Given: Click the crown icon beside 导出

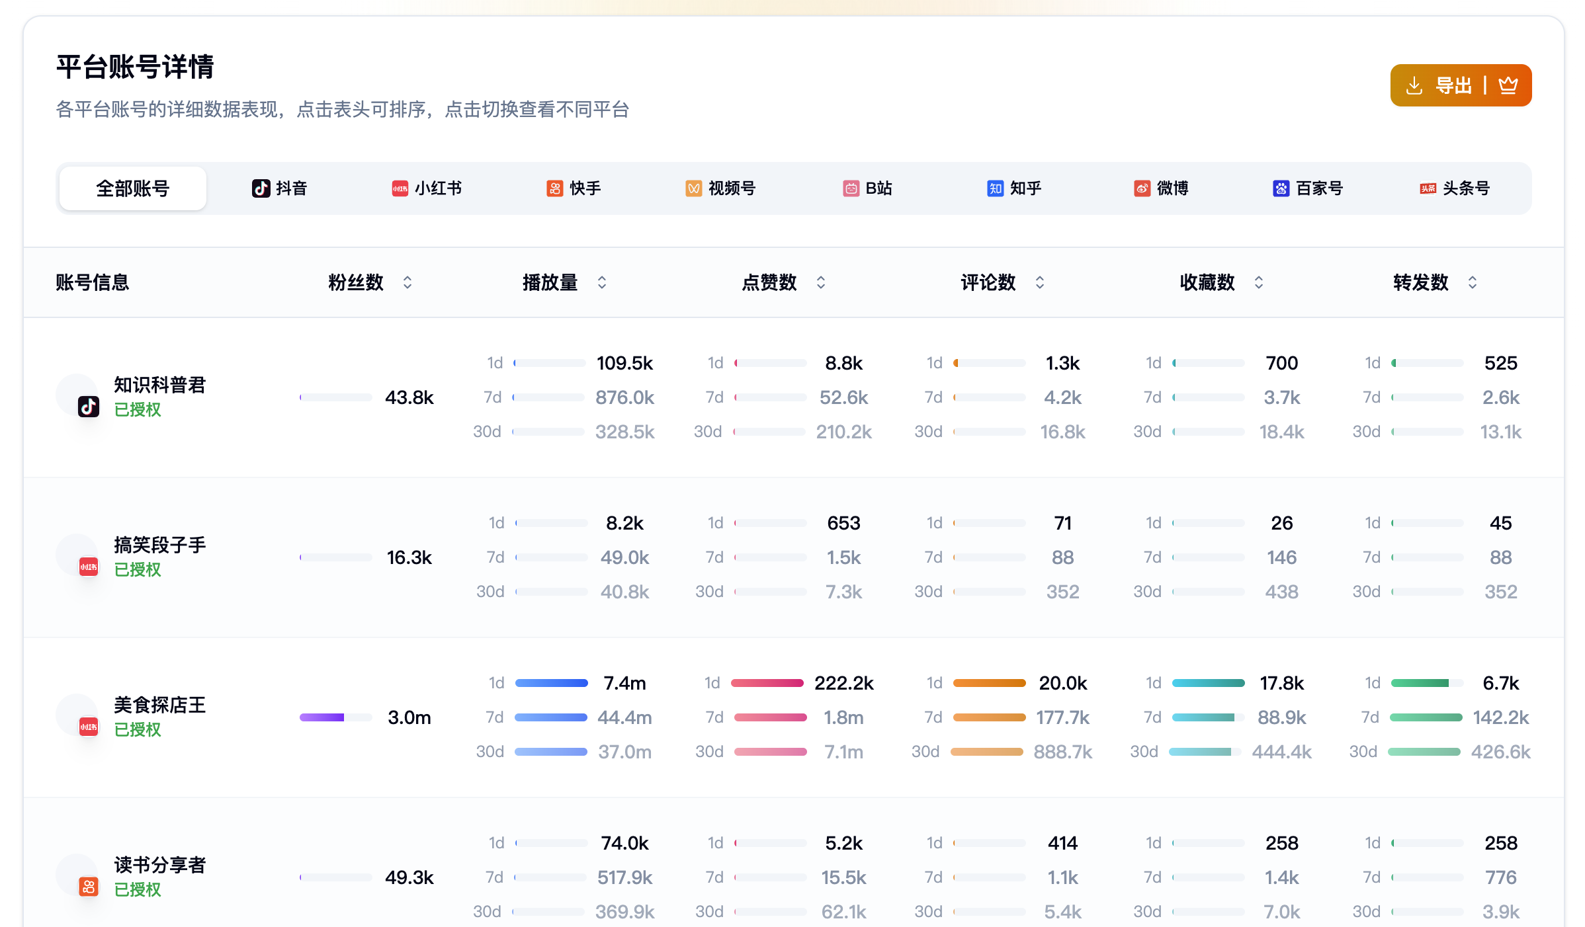Looking at the screenshot, I should pos(1508,85).
